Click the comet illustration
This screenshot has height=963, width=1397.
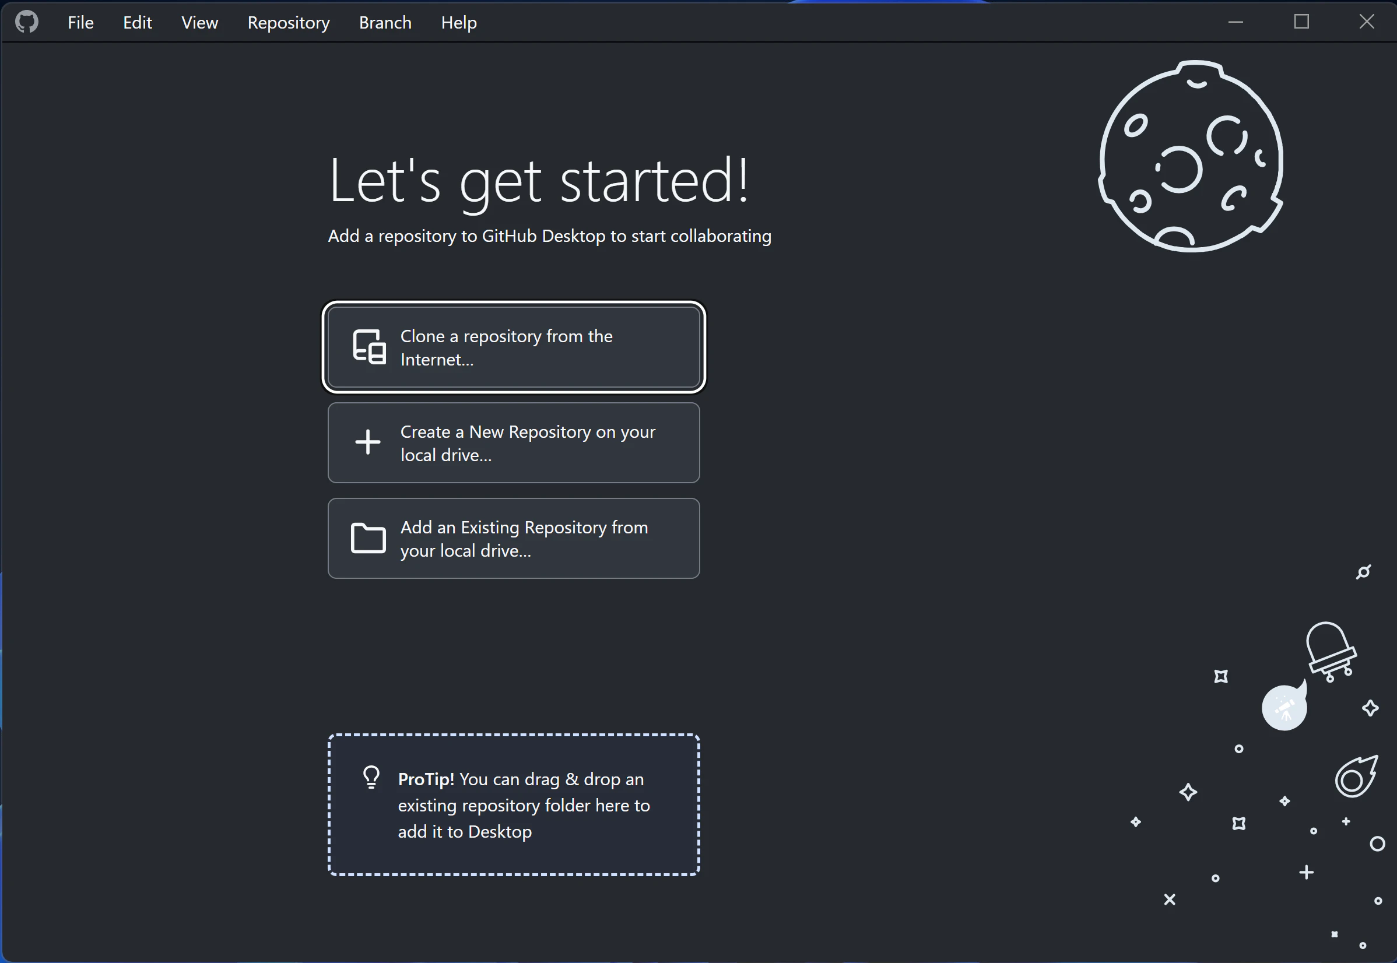coord(1356,777)
